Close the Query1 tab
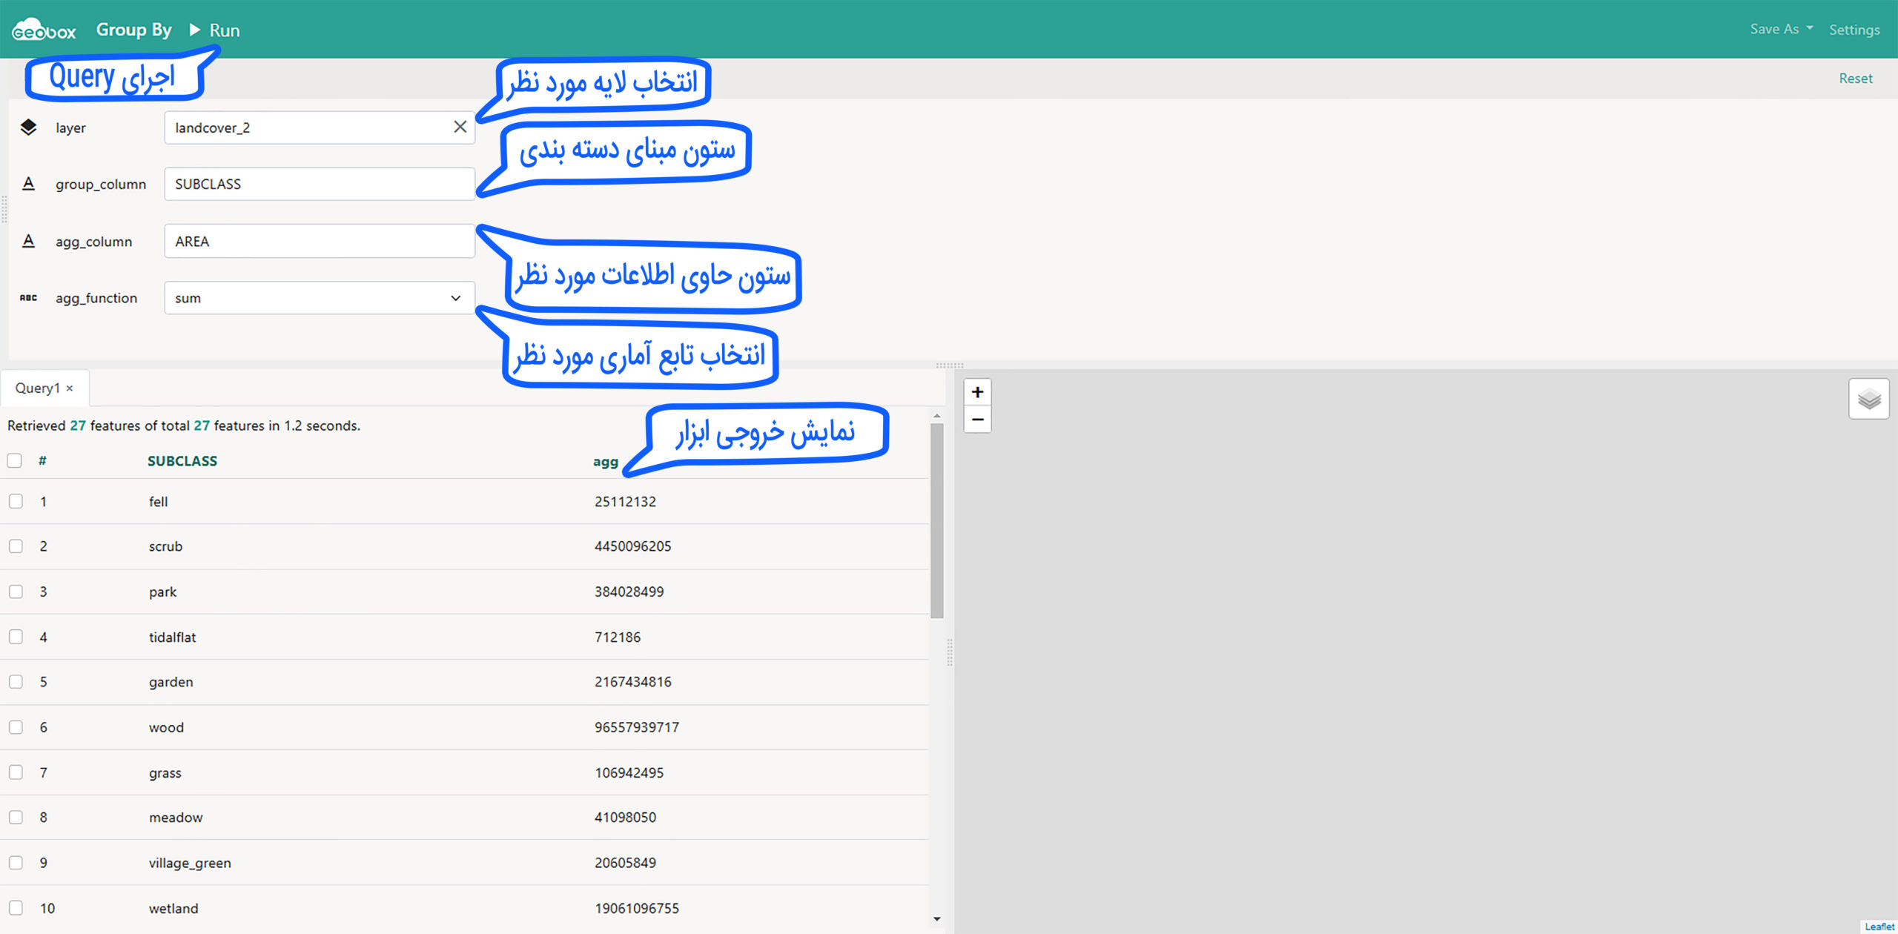The height and width of the screenshot is (934, 1898). point(70,388)
